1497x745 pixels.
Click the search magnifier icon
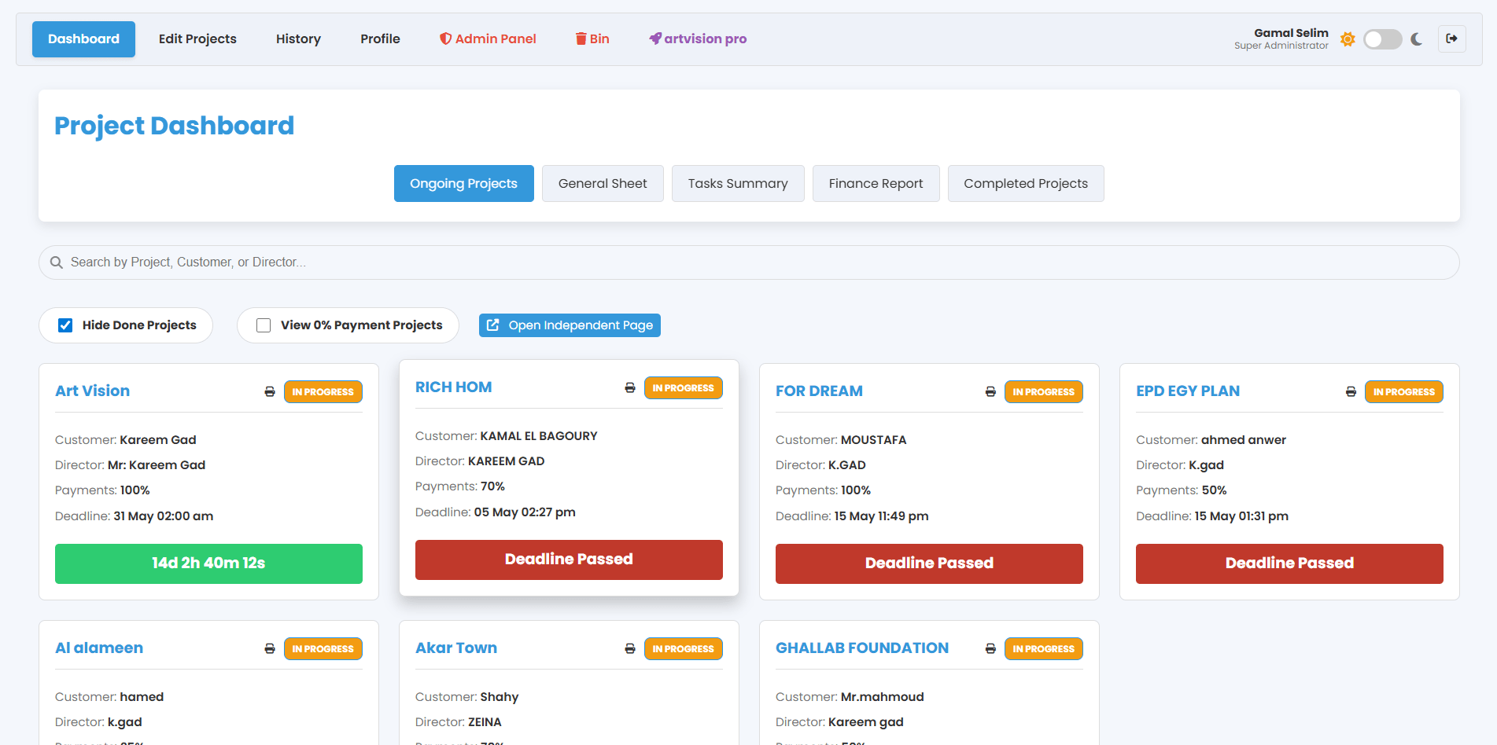(x=57, y=262)
